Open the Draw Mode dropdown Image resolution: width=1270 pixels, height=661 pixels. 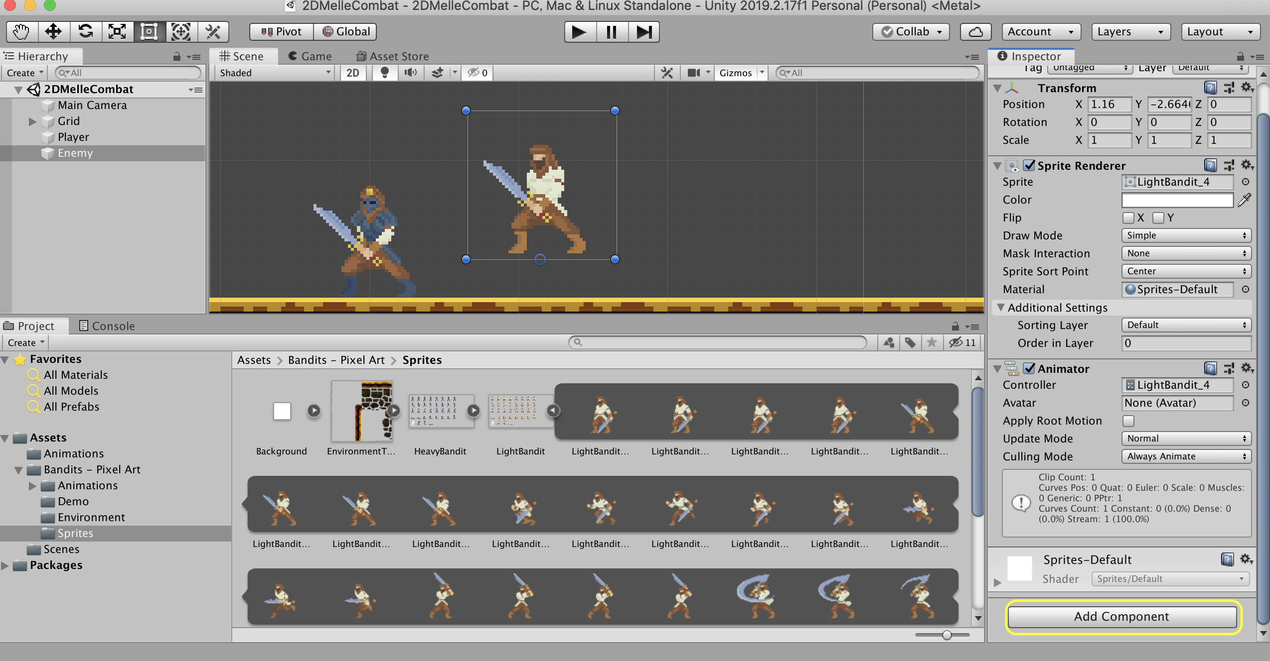tap(1185, 235)
